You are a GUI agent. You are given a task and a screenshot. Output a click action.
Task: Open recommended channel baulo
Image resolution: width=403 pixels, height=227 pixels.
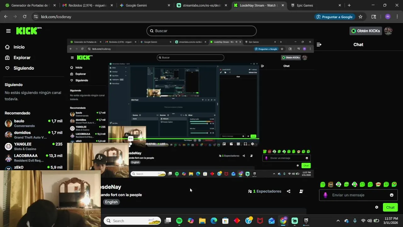[x=34, y=123]
